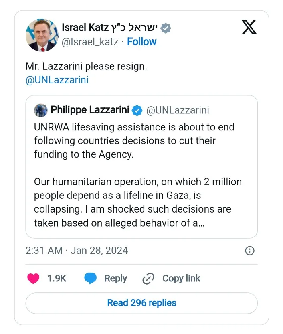Follow the @Israel_katz account

[x=141, y=42]
